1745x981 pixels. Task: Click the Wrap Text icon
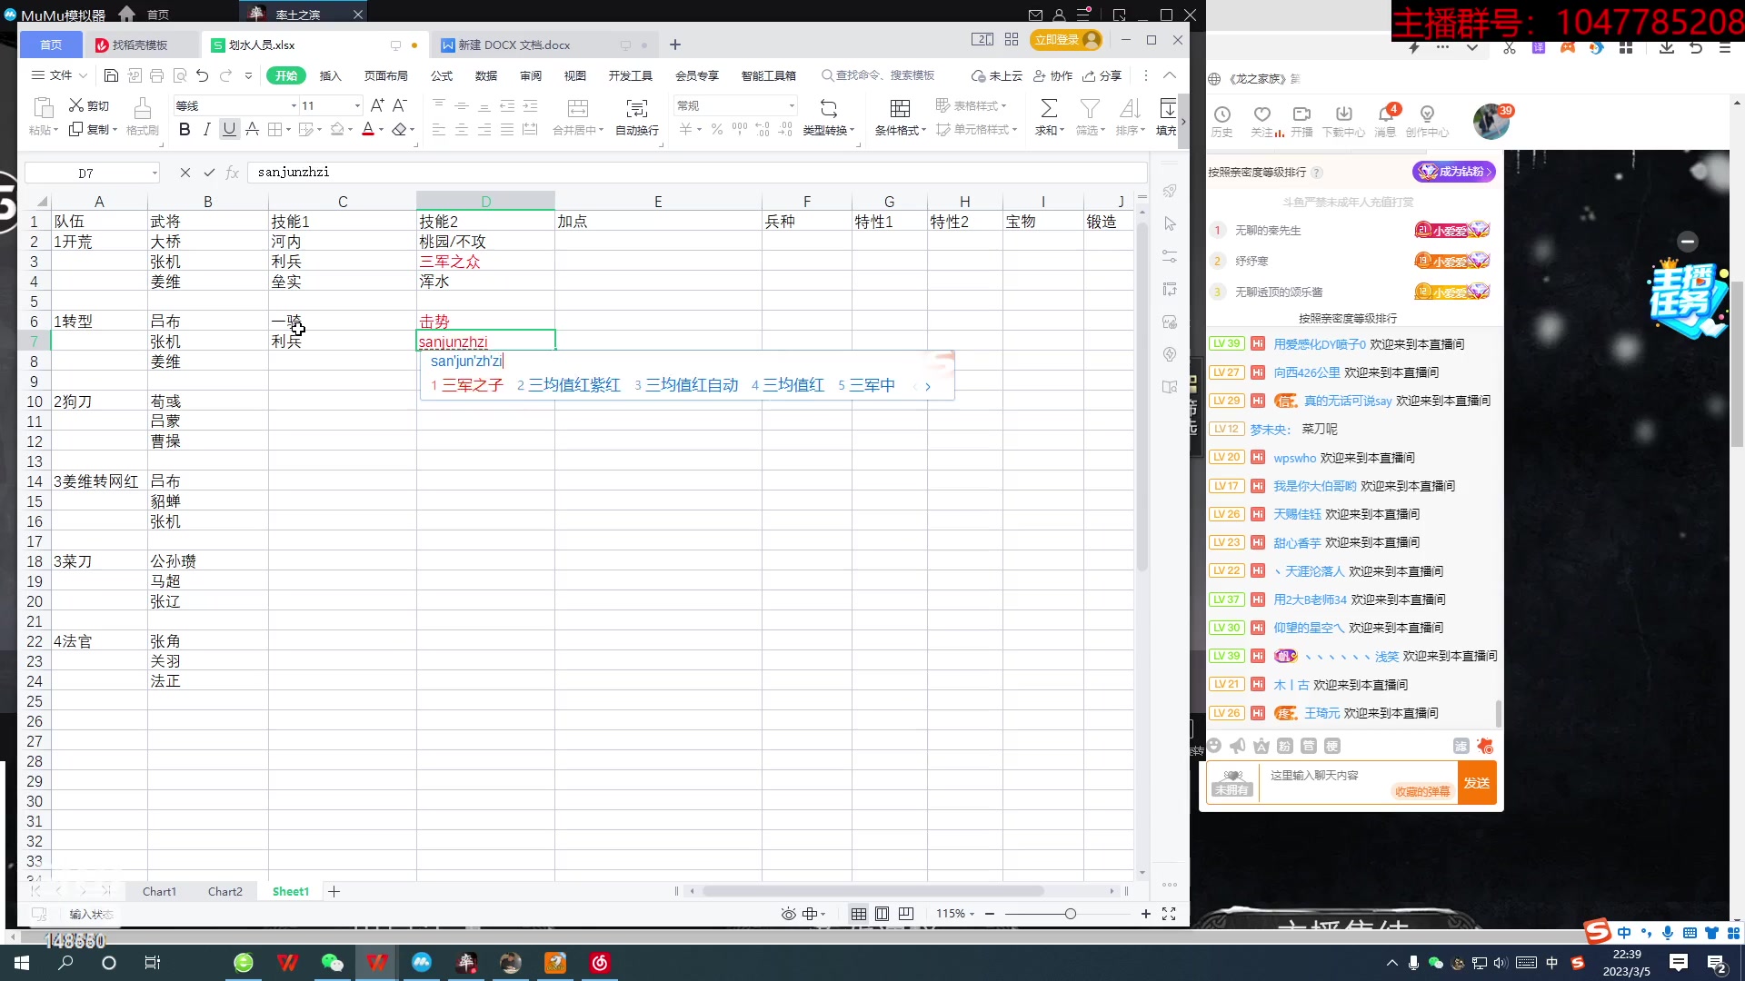(x=637, y=109)
